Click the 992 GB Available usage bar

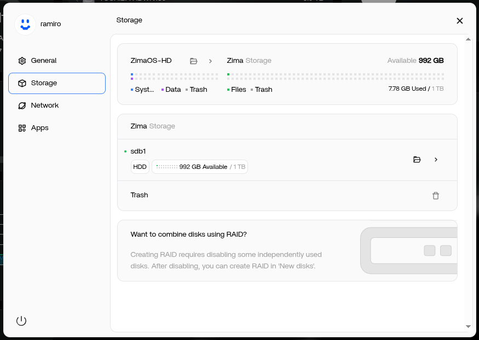pyautogui.click(x=200, y=167)
